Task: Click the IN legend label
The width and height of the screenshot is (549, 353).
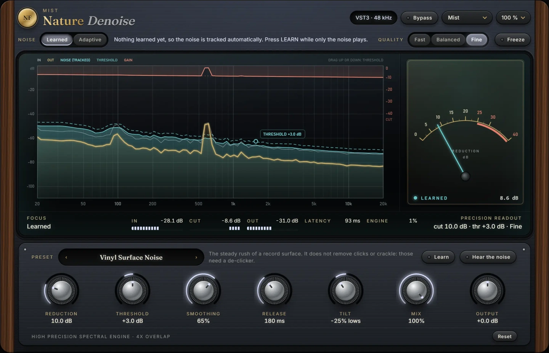Action: click(39, 60)
